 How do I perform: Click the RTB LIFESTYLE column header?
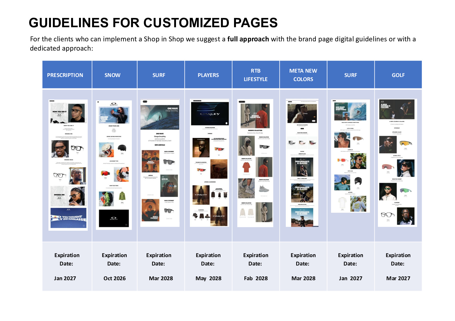point(256,75)
